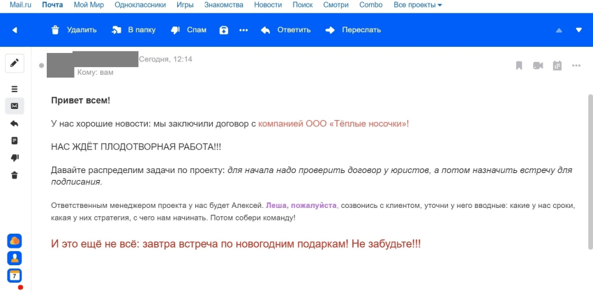Open Знакомства in top navigation
This screenshot has width=593, height=291.
click(x=224, y=5)
